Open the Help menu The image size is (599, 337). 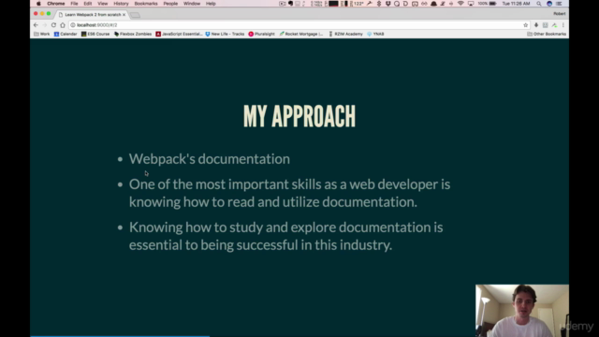211,4
